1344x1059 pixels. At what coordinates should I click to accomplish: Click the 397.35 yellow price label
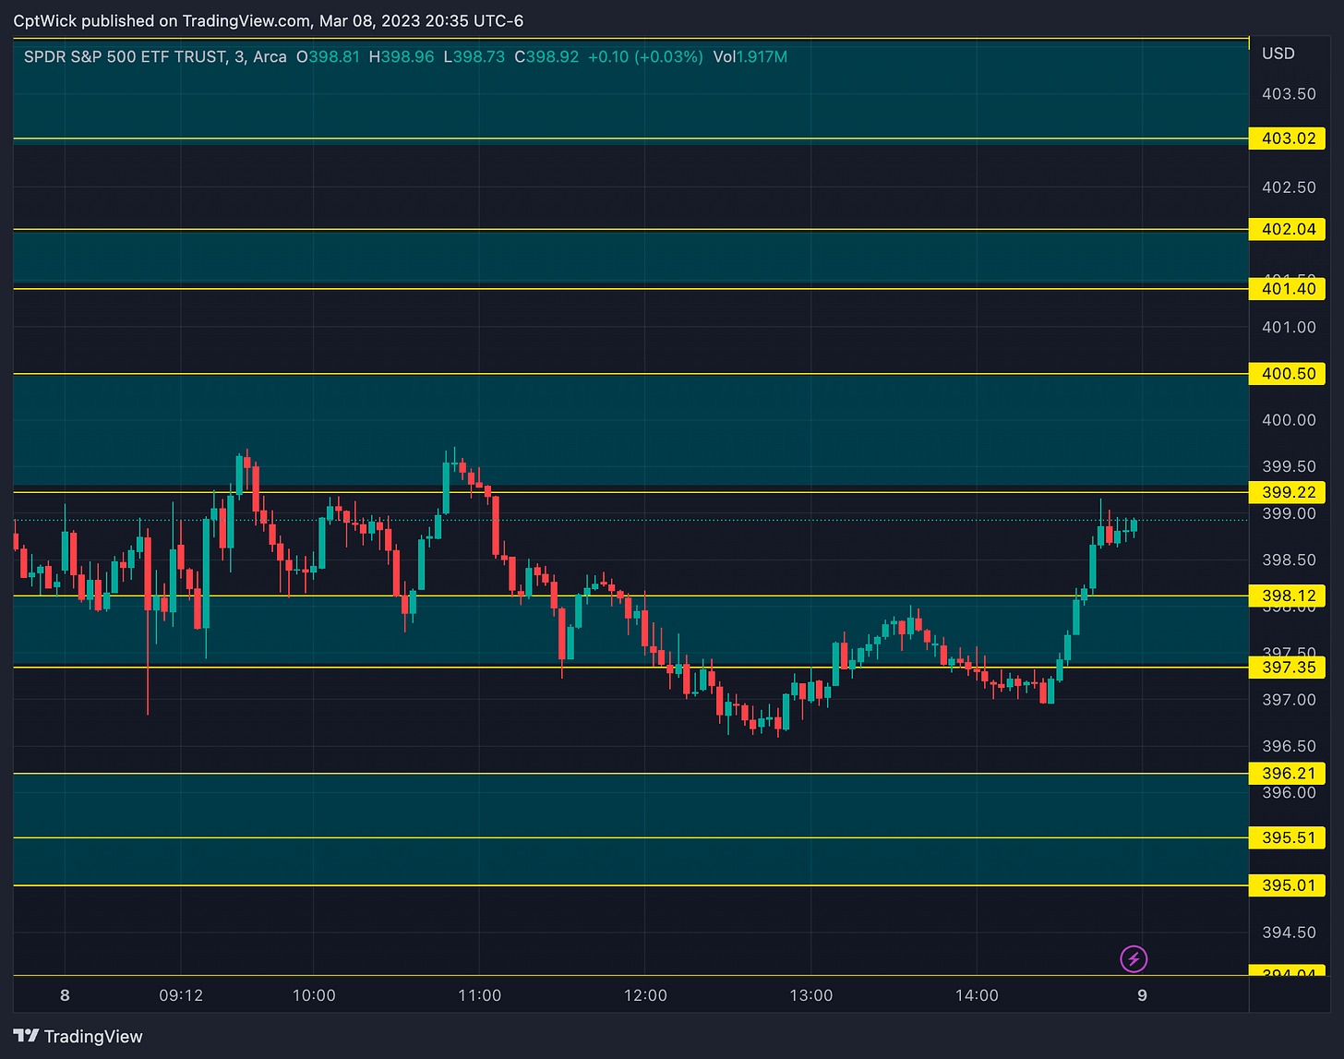tap(1288, 667)
